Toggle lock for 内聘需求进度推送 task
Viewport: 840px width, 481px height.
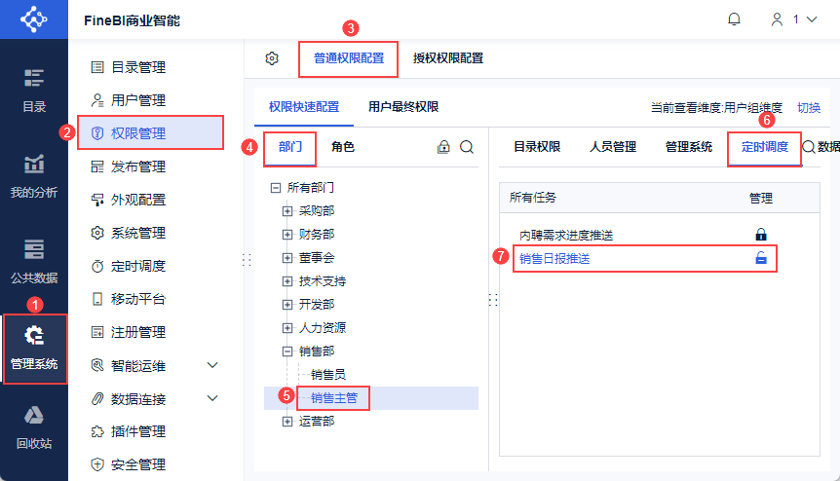pos(761,235)
